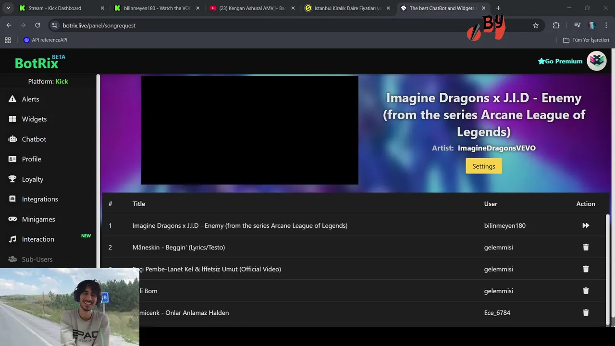Image resolution: width=615 pixels, height=346 pixels.
Task: Open the Tüm Yer İşaretleri folder
Action: click(x=586, y=40)
